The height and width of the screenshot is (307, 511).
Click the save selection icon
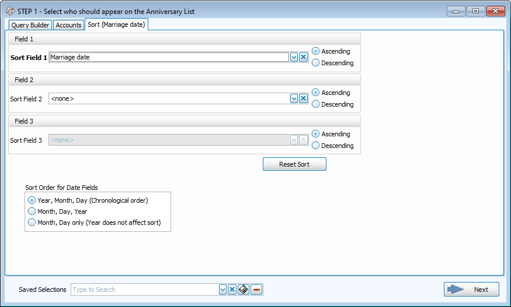coord(244,290)
